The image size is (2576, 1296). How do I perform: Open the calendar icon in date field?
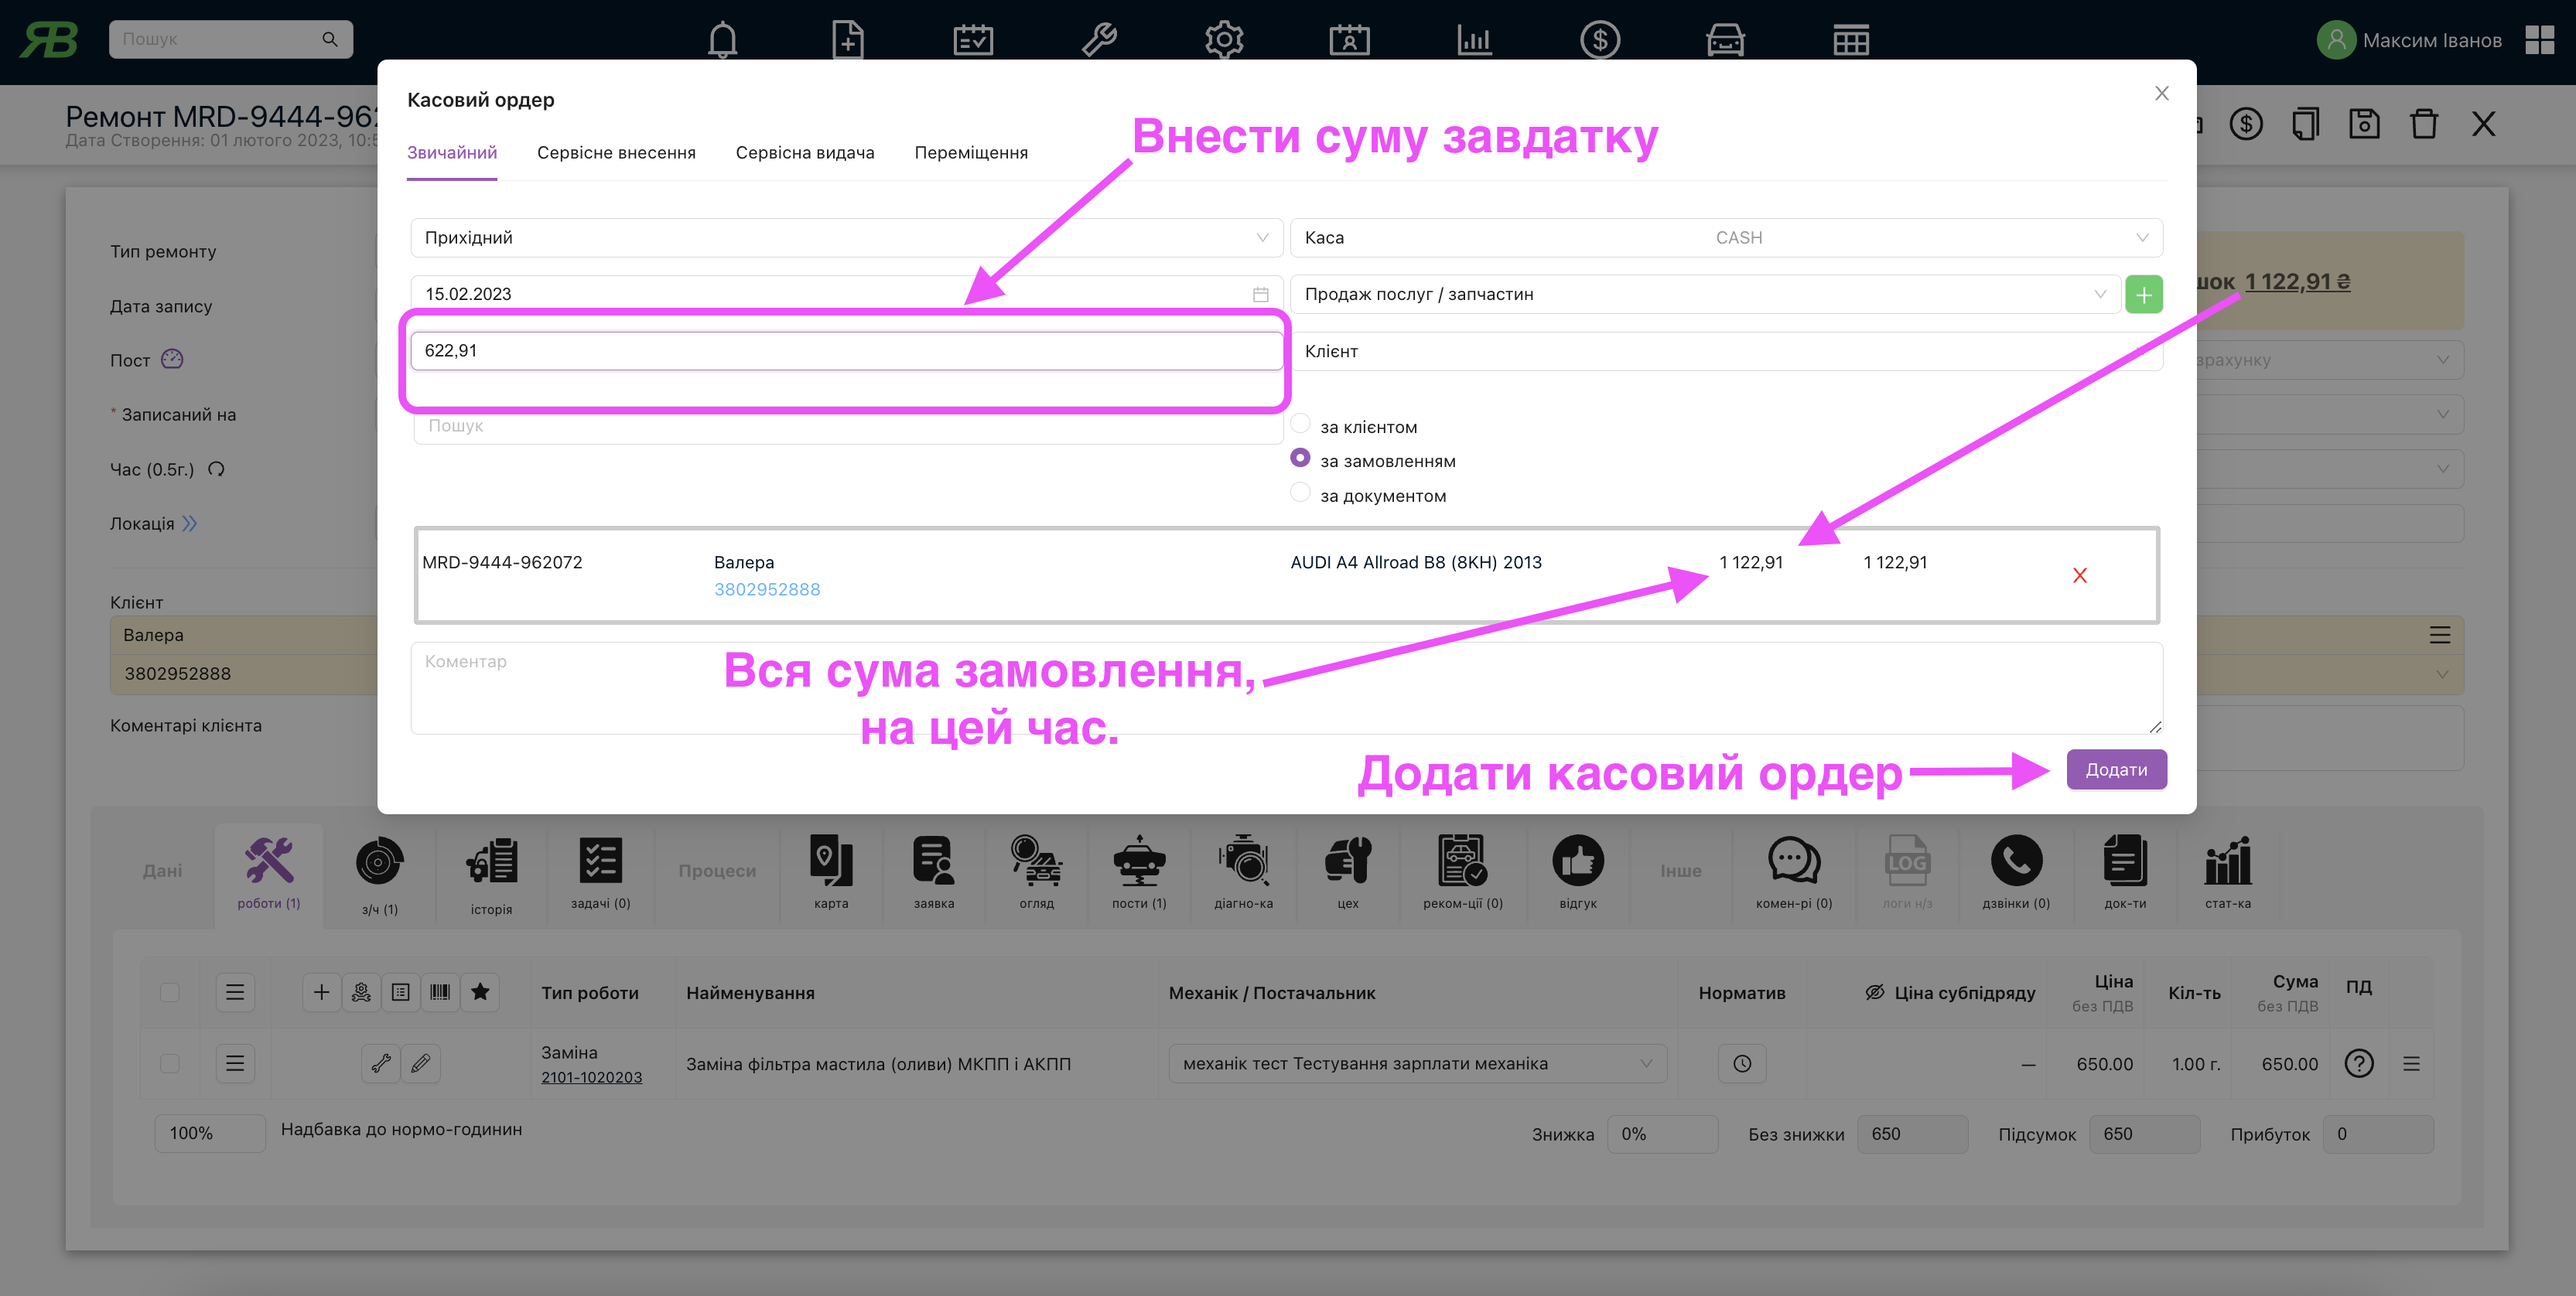[x=1260, y=295]
